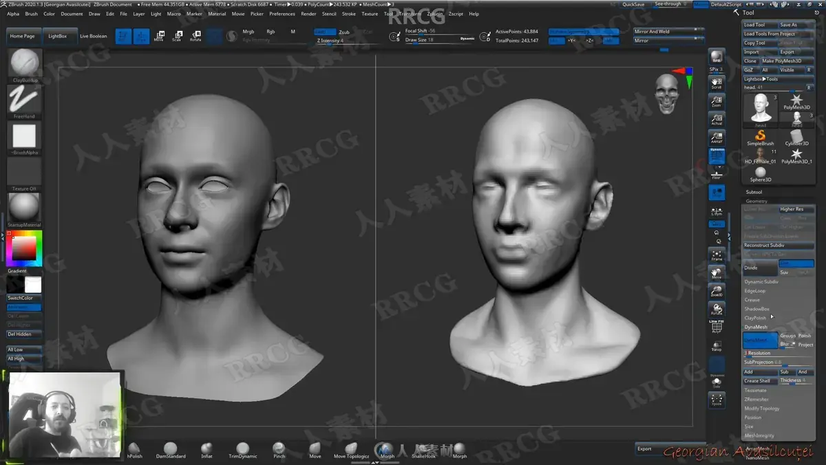Select the SimpleBrush tool thumbnail
Image resolution: width=826 pixels, height=465 pixels.
point(761,136)
